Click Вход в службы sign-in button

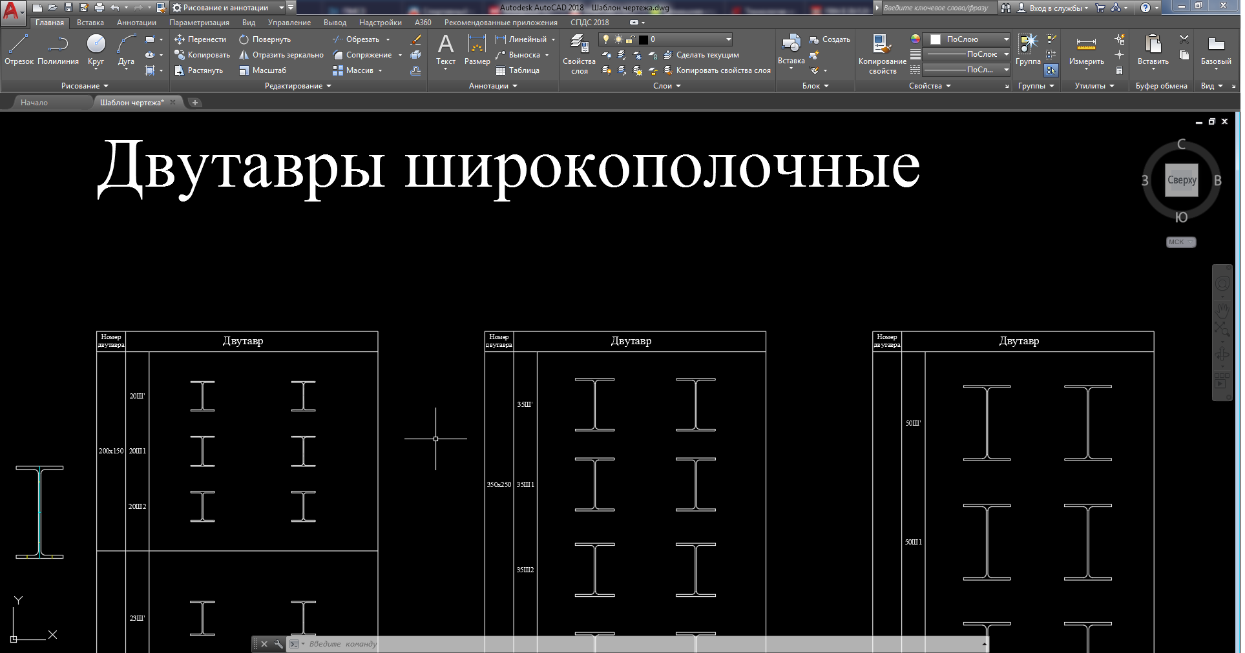tap(1052, 8)
